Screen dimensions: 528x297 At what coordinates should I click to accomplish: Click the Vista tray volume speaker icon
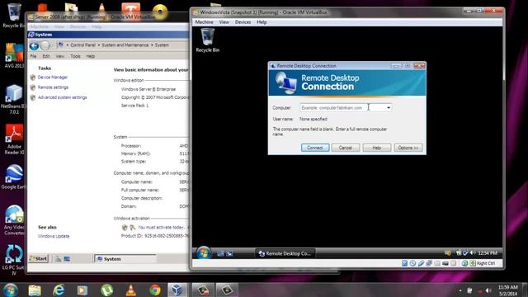coord(473,253)
